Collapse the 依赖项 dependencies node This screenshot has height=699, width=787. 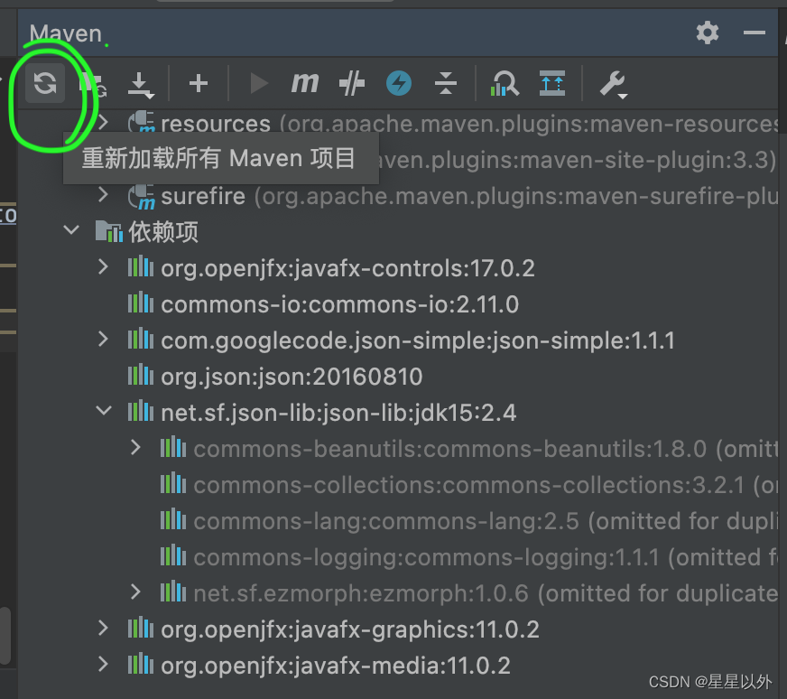point(71,230)
